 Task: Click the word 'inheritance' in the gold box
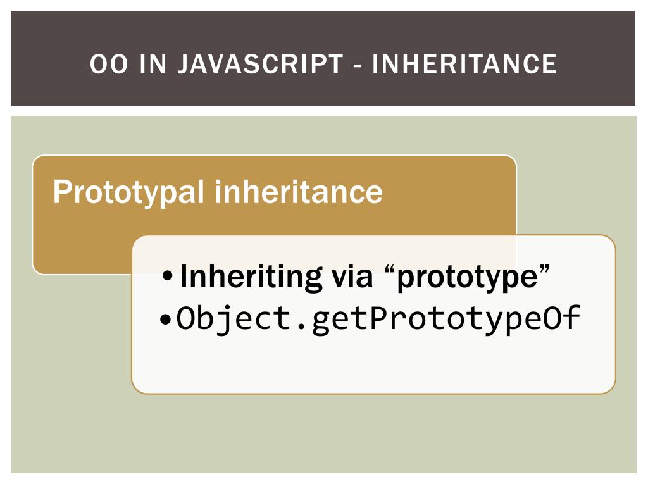[299, 191]
